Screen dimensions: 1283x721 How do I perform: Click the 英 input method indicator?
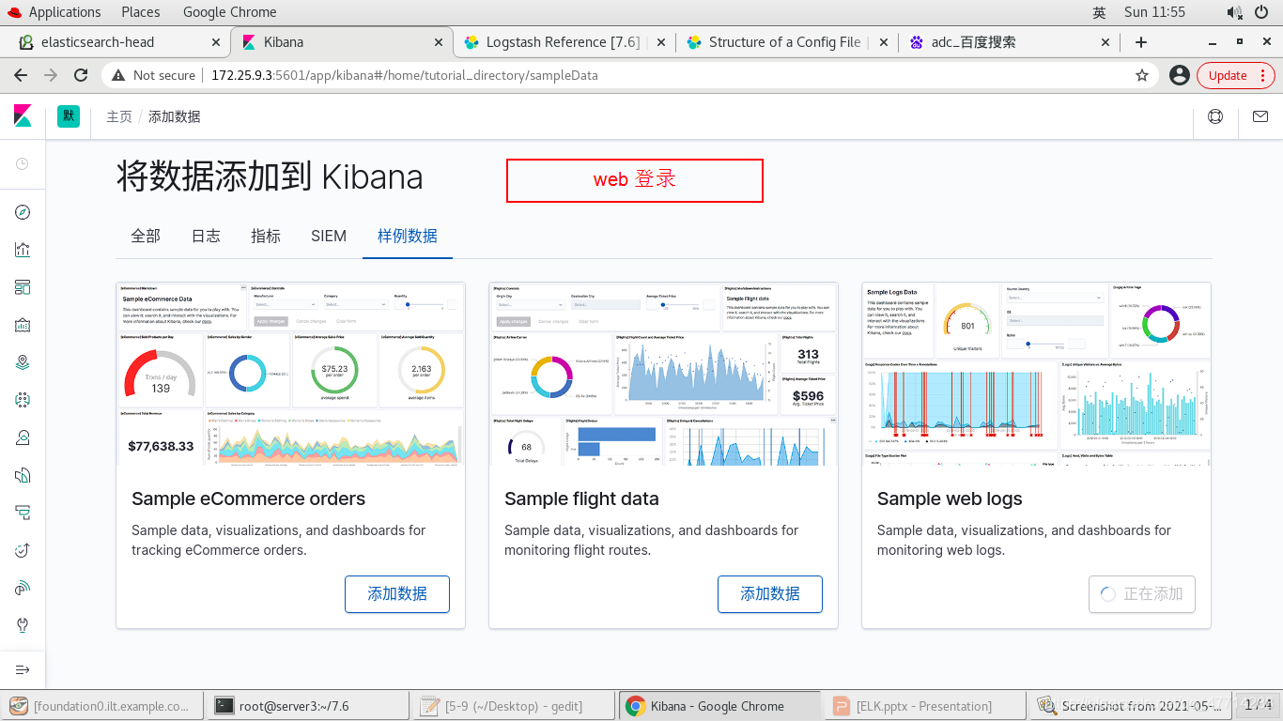coord(1099,12)
